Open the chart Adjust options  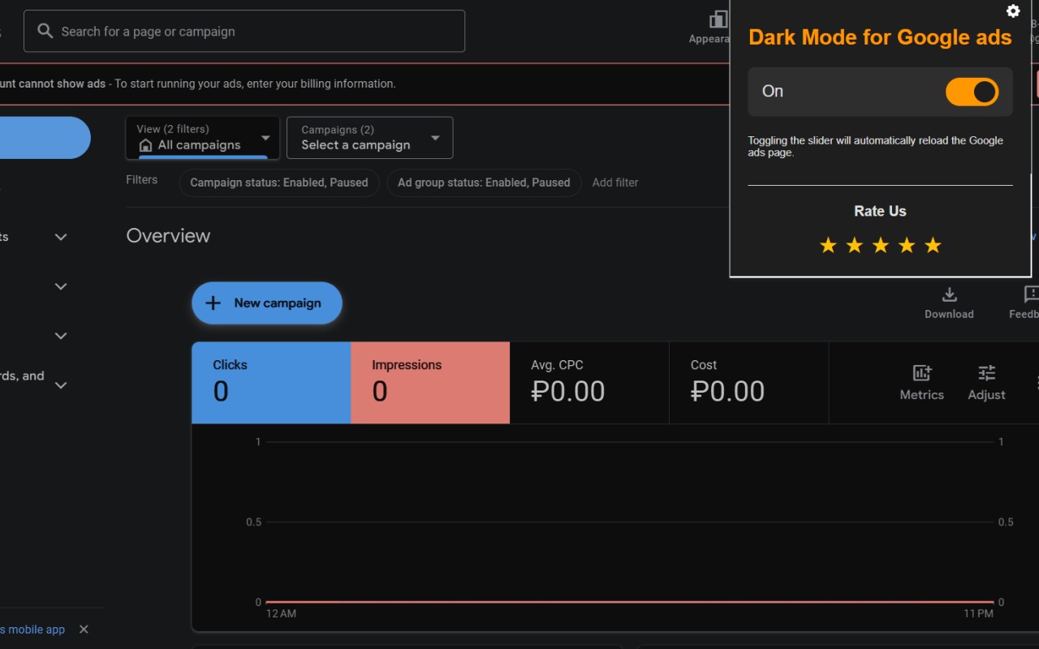[x=987, y=383]
